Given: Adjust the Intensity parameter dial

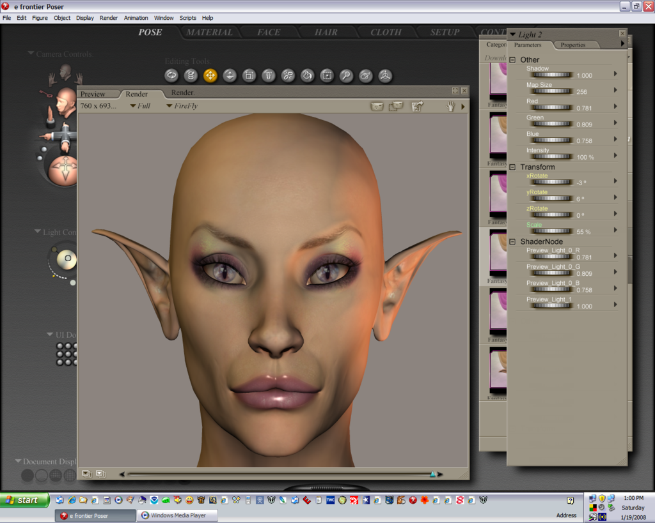Looking at the screenshot, I should coord(550,156).
